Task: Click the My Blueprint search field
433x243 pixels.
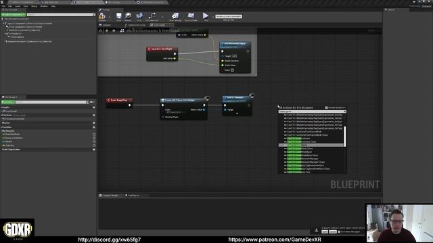Action: pos(51,102)
